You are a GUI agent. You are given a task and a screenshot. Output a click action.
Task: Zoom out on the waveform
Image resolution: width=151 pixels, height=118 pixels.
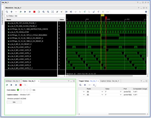(48, 12)
